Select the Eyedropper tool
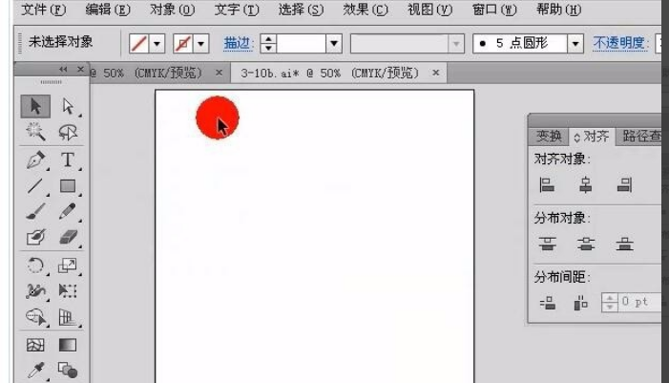 35,371
